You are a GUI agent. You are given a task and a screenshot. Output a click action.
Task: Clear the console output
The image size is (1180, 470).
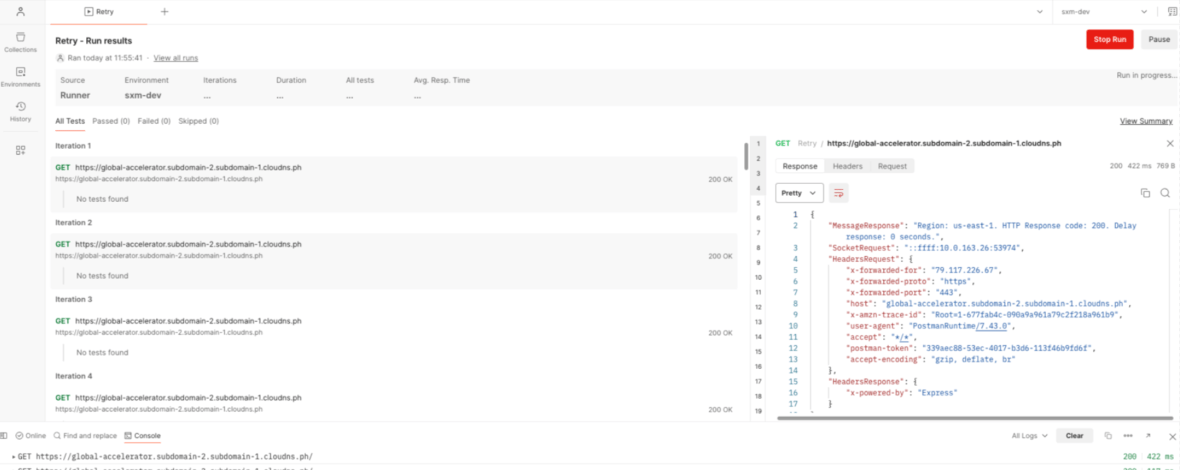coord(1074,436)
